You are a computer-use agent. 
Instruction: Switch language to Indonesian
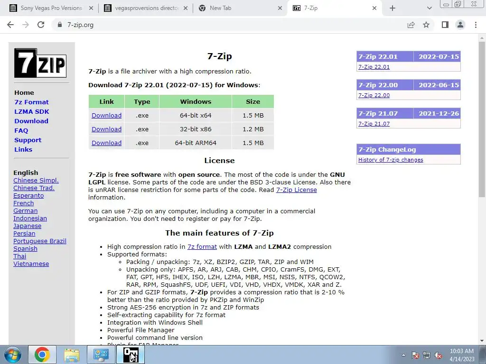pyautogui.click(x=30, y=218)
